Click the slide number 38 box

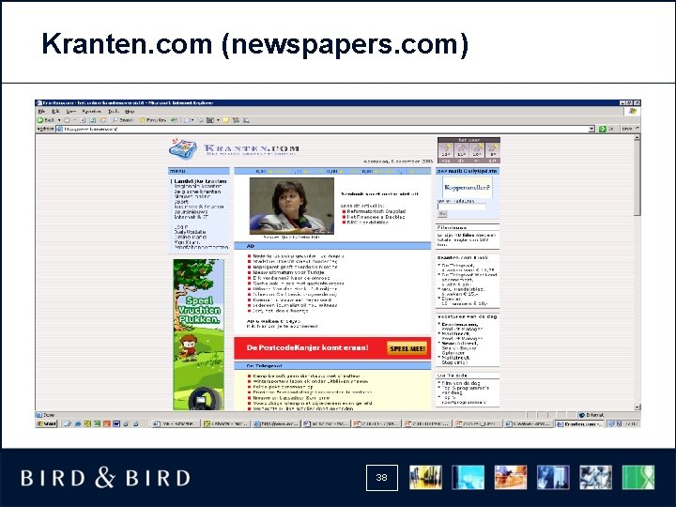(x=381, y=478)
